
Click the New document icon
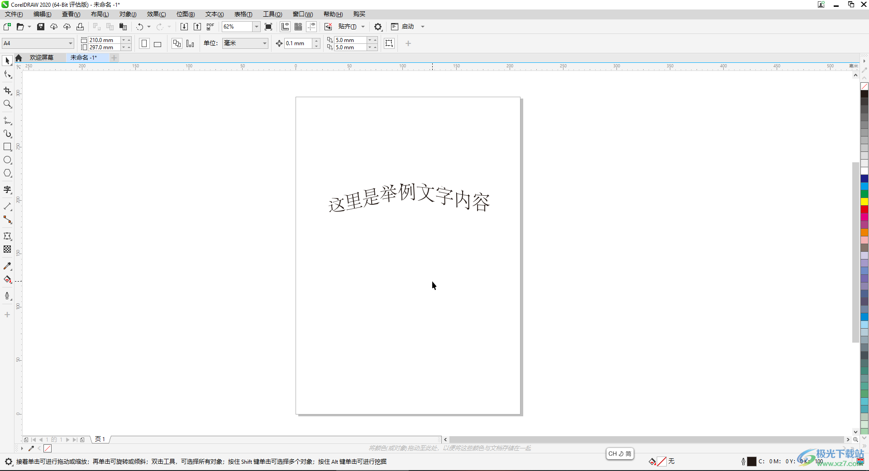click(x=7, y=27)
